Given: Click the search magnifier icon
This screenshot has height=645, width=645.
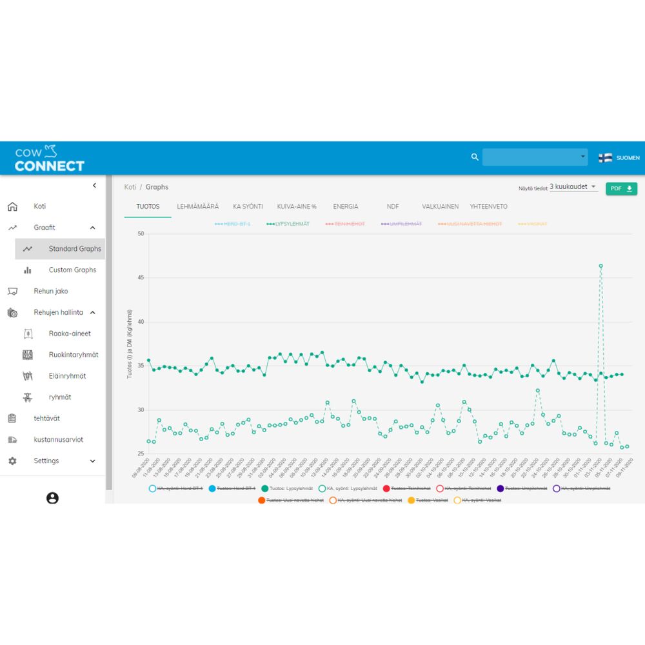Looking at the screenshot, I should 475,157.
